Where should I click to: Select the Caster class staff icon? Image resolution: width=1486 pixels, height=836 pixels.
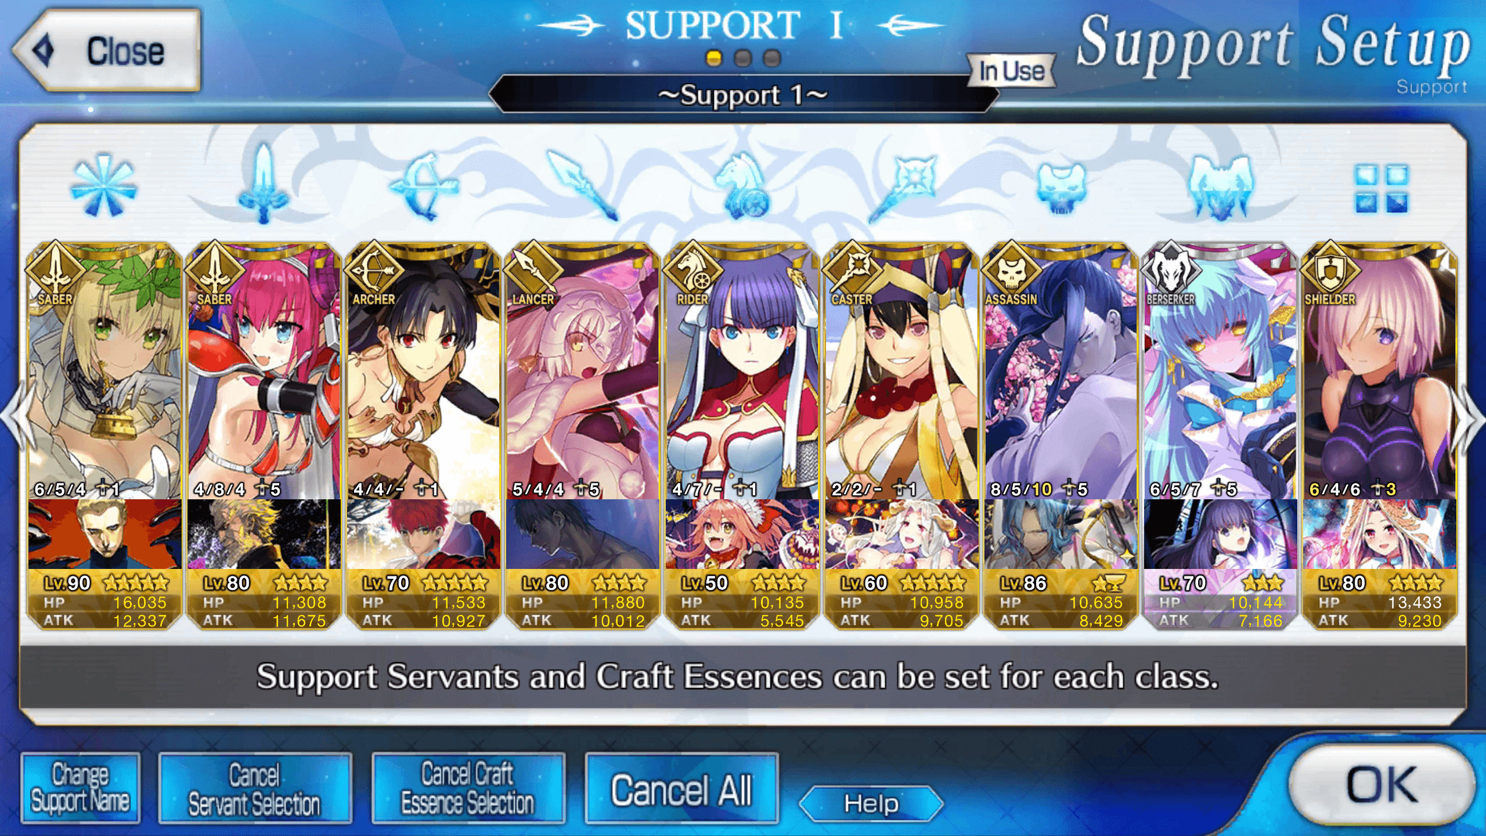coord(901,188)
